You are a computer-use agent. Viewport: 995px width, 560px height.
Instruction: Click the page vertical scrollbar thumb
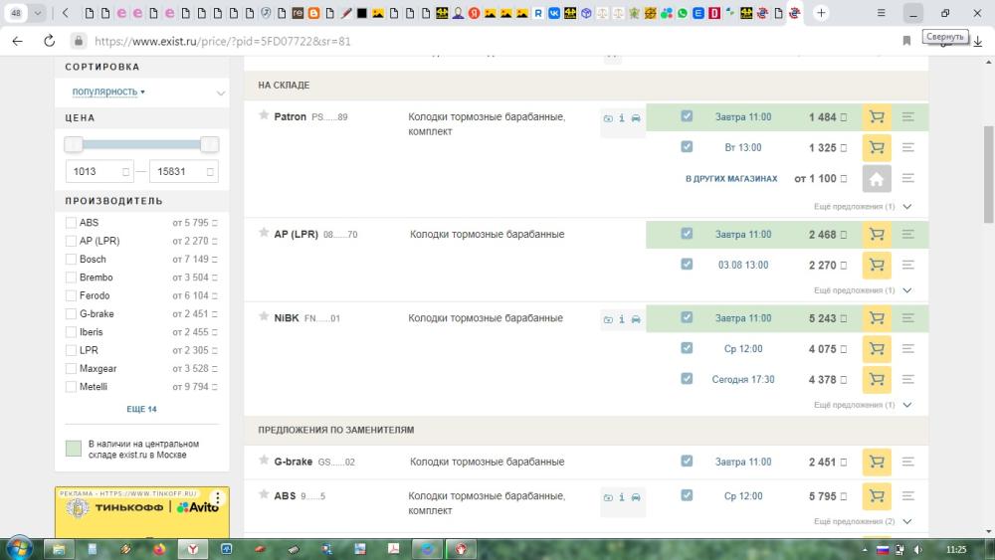pyautogui.click(x=988, y=174)
